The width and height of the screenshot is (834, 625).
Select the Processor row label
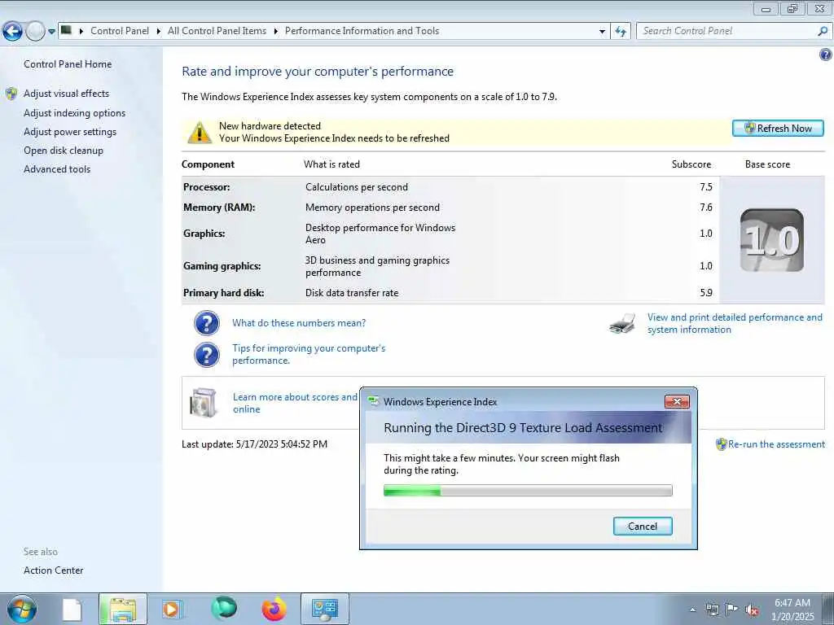click(x=206, y=187)
